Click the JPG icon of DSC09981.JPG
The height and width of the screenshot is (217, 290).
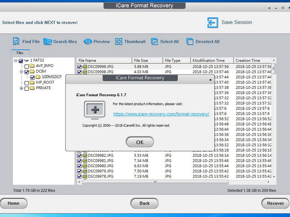85,161
